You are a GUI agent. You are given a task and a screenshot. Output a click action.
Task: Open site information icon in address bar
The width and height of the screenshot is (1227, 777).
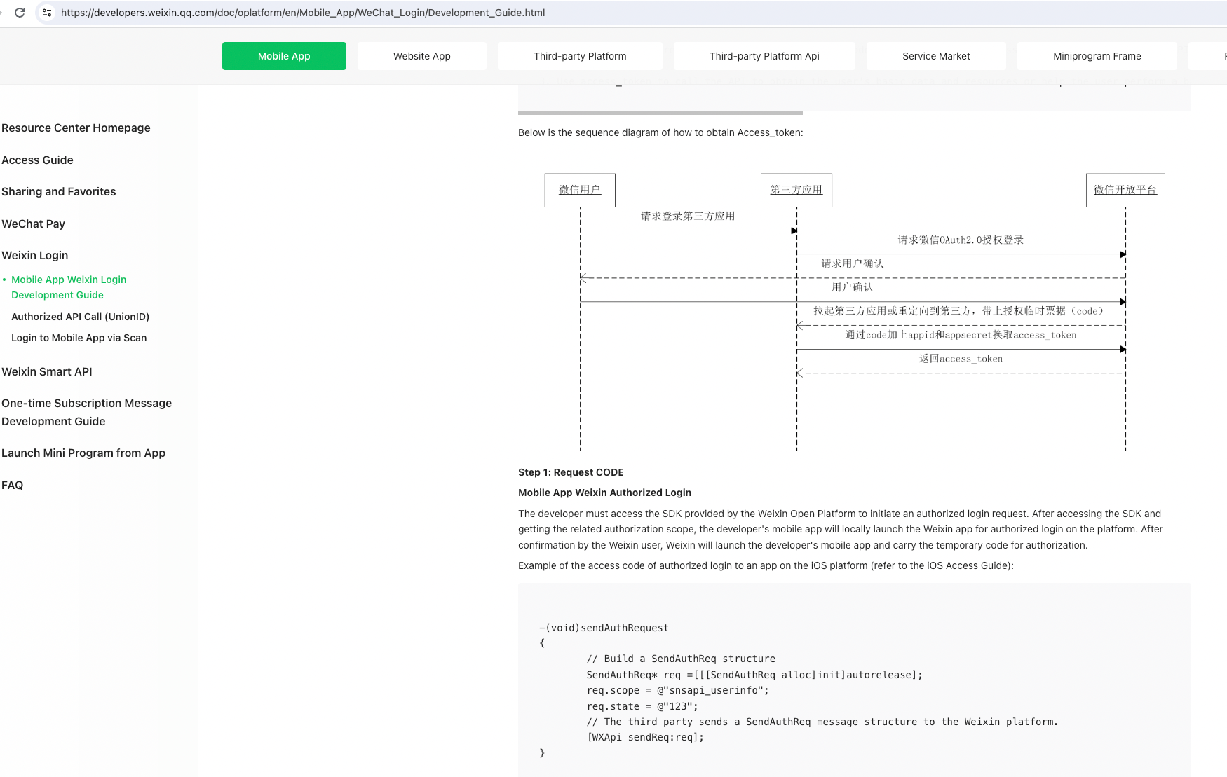point(47,13)
